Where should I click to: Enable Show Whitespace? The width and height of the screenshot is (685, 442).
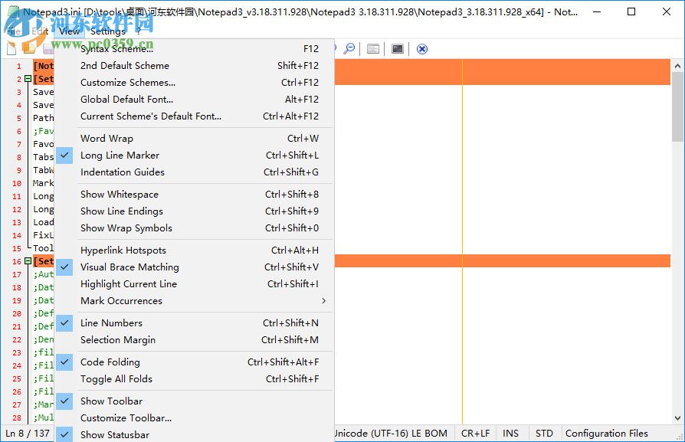[x=195, y=194]
